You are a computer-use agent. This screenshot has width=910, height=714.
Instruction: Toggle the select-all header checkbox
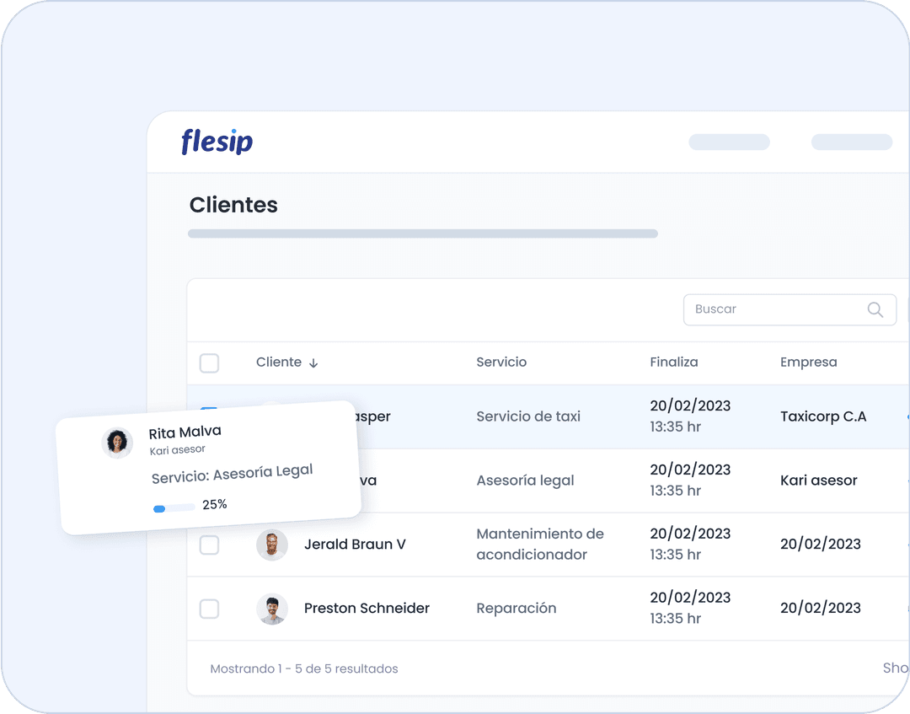[209, 362]
